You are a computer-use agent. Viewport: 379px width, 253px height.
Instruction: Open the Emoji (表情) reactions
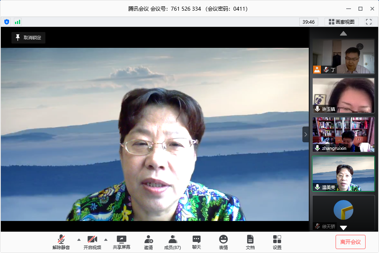[223, 242]
